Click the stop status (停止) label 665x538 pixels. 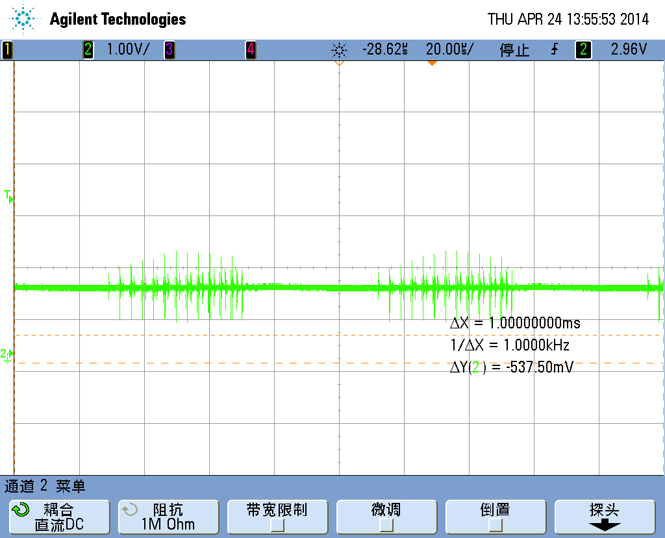pos(514,50)
